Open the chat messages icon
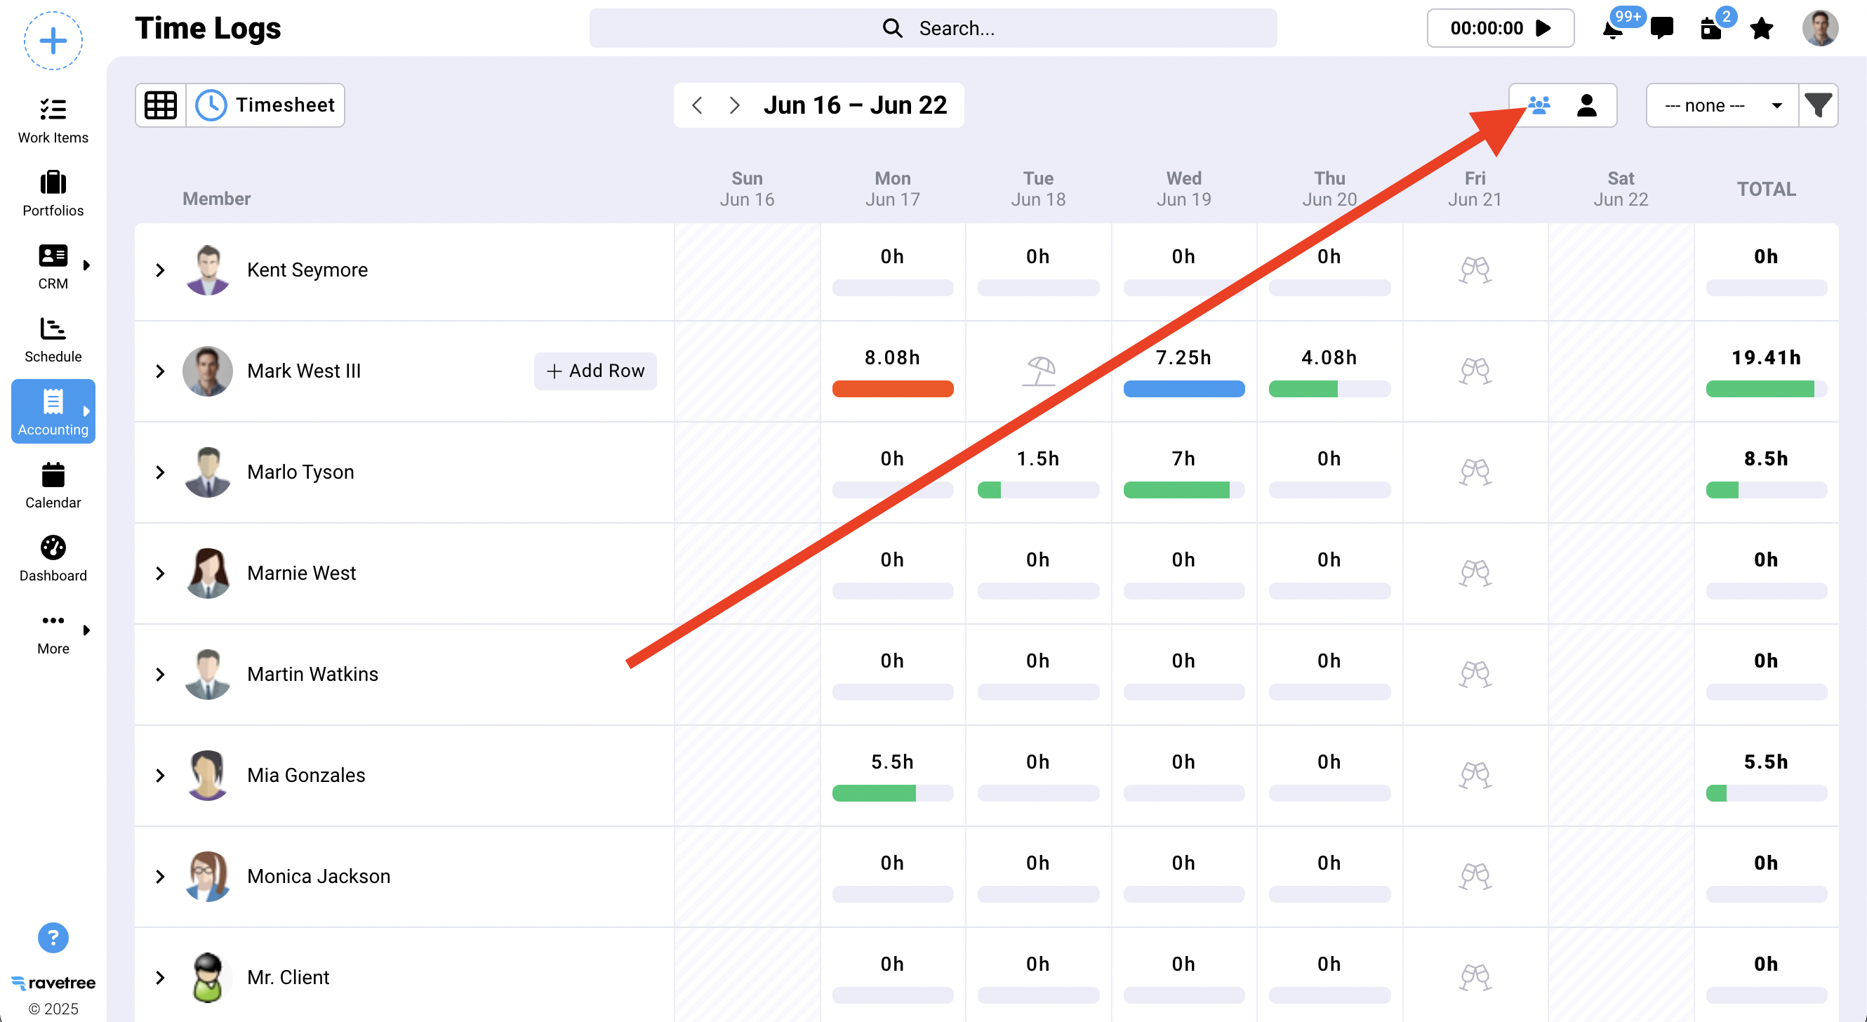This screenshot has width=1867, height=1022. click(x=1662, y=28)
